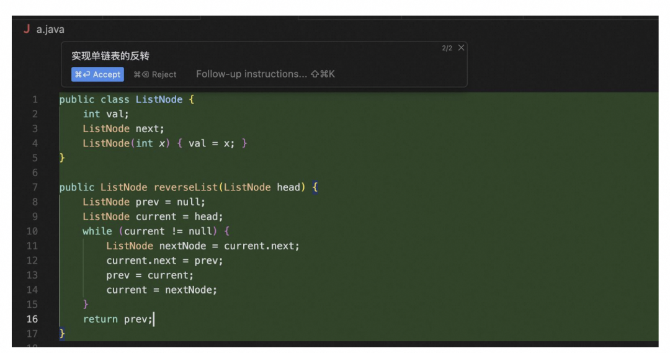Click the 2/2 suggestion counter

[x=447, y=48]
